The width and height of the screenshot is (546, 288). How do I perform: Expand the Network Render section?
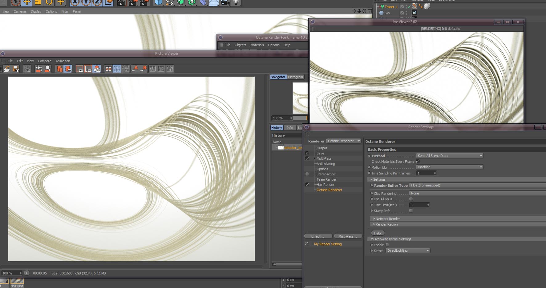click(x=387, y=219)
